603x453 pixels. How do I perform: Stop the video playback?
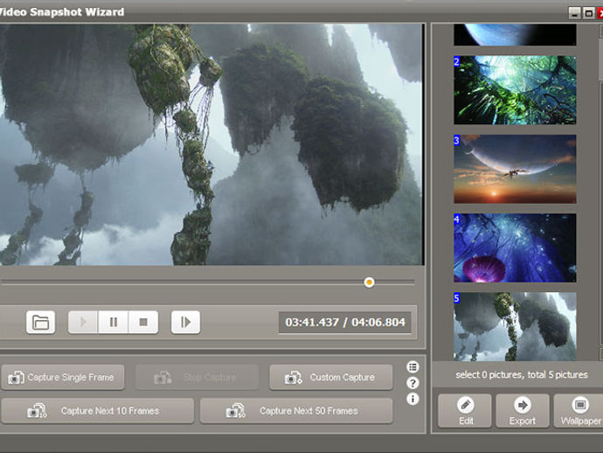pyautogui.click(x=143, y=322)
